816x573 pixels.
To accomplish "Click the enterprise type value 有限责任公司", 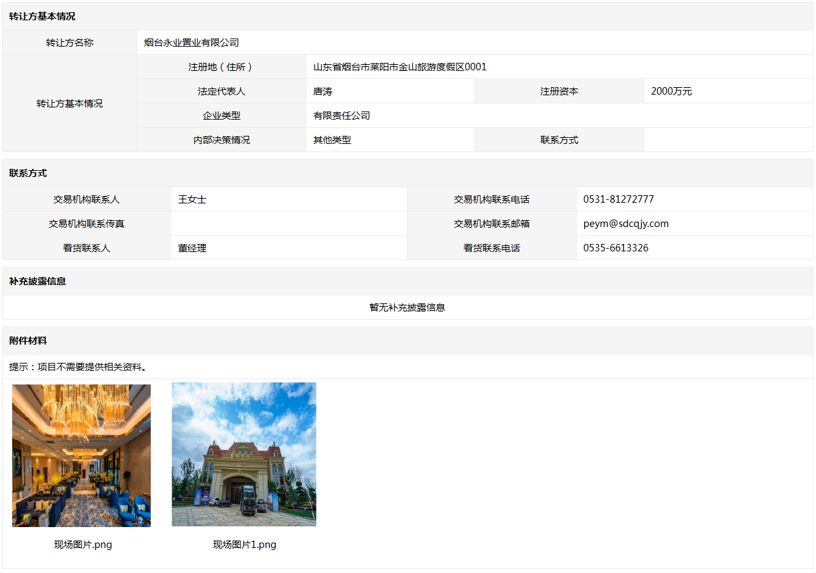I will [x=341, y=116].
